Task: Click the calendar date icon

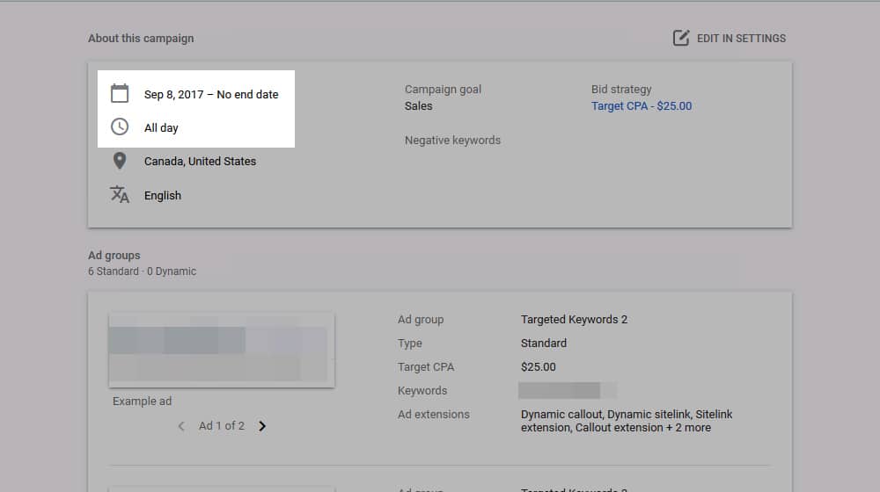Action: (x=120, y=93)
